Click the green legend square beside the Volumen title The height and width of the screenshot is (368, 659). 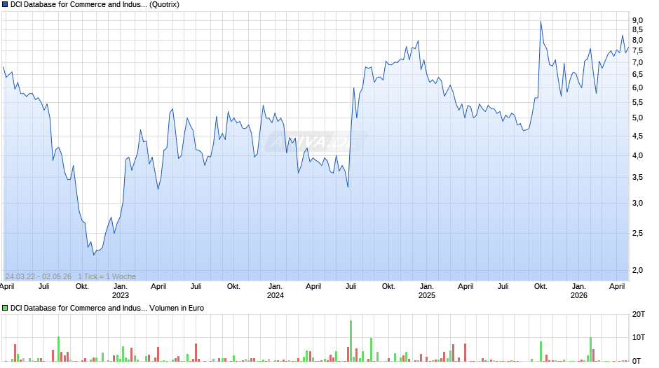coord(5,308)
